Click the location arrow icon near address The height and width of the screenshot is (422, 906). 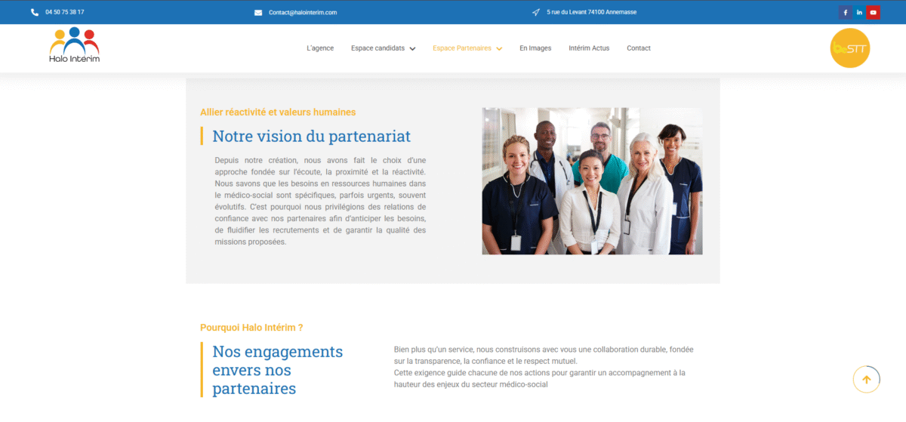pos(536,12)
